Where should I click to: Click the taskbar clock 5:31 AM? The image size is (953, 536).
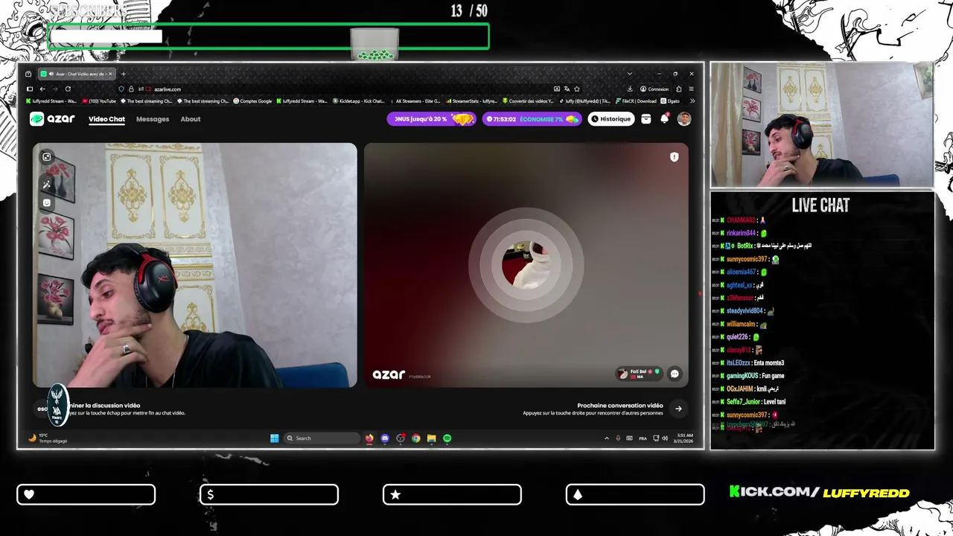pyautogui.click(x=683, y=438)
